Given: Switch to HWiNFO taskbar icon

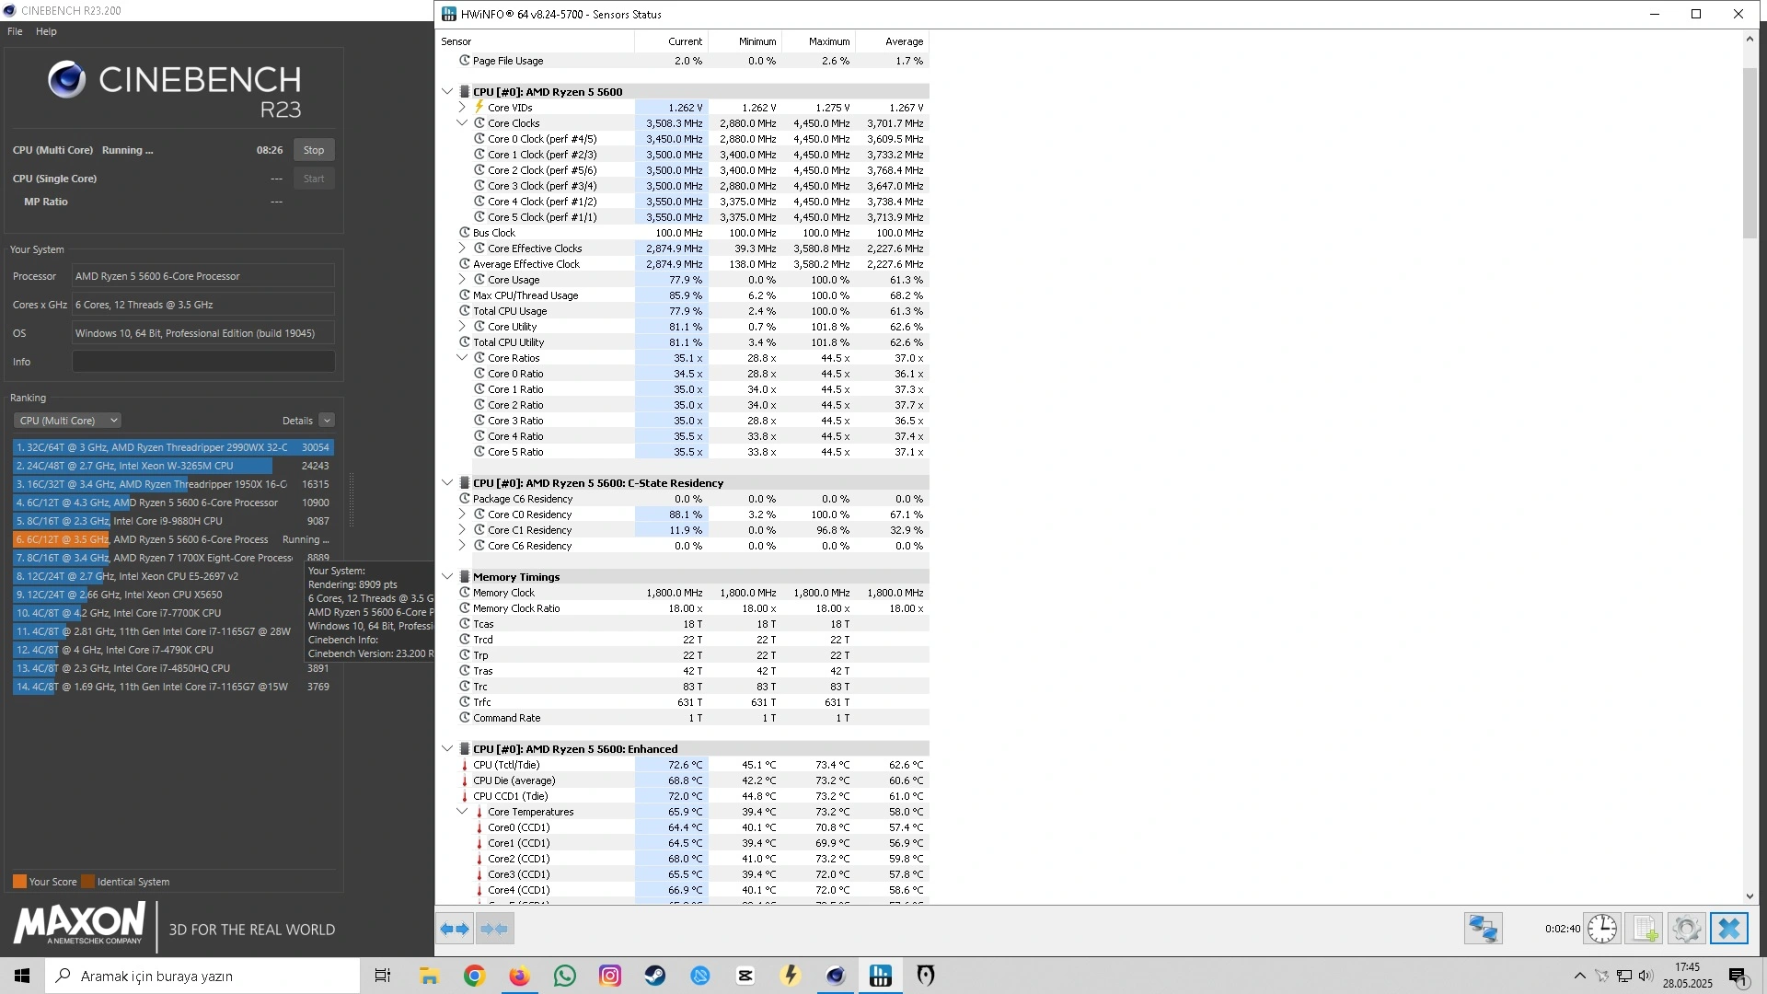Looking at the screenshot, I should [880, 976].
